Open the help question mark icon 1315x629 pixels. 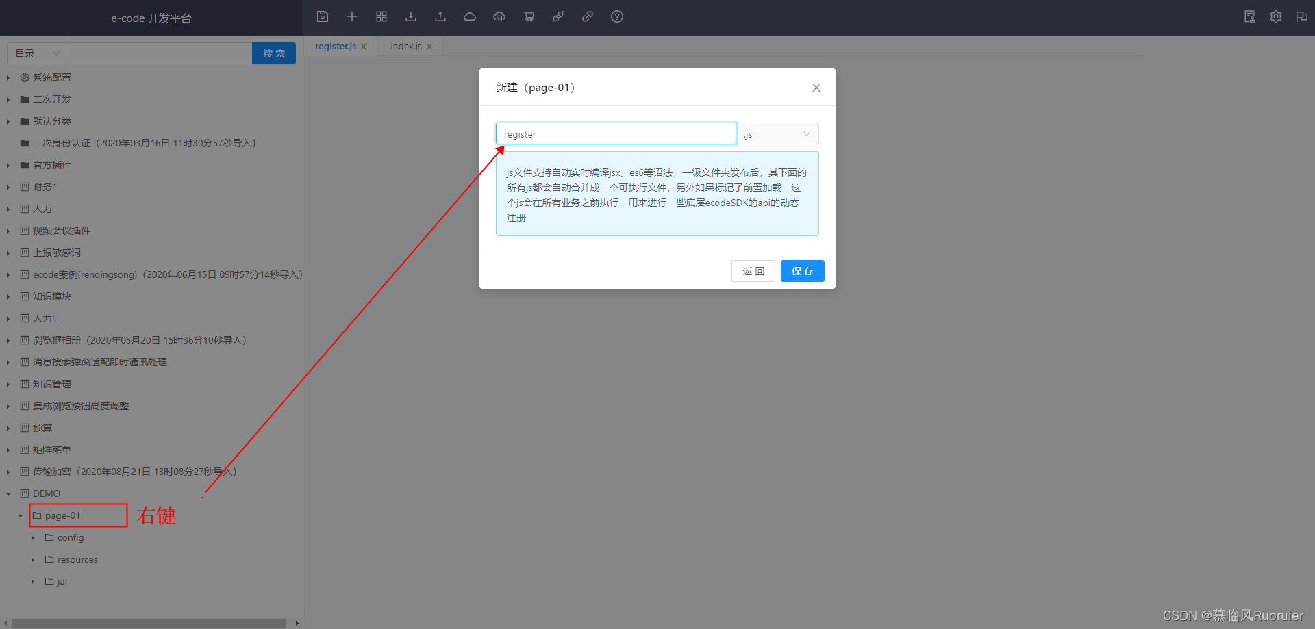point(617,16)
